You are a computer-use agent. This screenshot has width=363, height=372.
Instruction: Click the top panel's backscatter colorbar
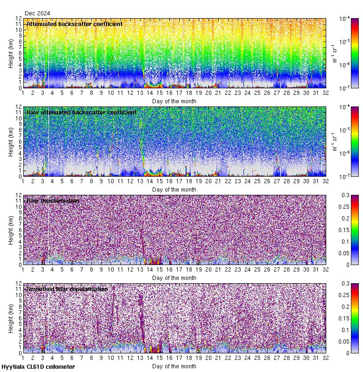point(342,53)
